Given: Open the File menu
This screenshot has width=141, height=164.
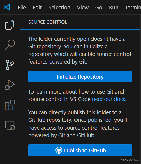Looking at the screenshot, I should coord(22,8).
